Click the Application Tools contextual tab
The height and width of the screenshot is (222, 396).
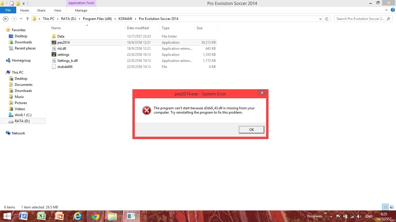click(81, 3)
